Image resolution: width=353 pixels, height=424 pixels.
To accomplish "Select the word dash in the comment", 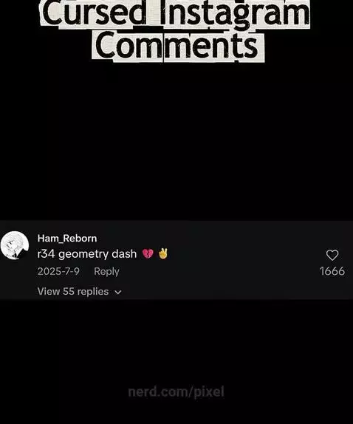I will pyautogui.click(x=124, y=254).
